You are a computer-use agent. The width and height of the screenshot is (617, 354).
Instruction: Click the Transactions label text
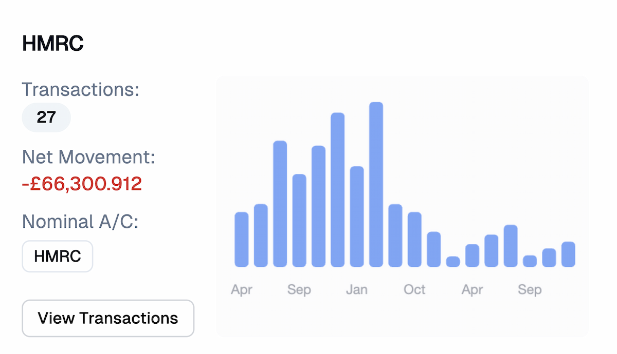[x=81, y=90]
